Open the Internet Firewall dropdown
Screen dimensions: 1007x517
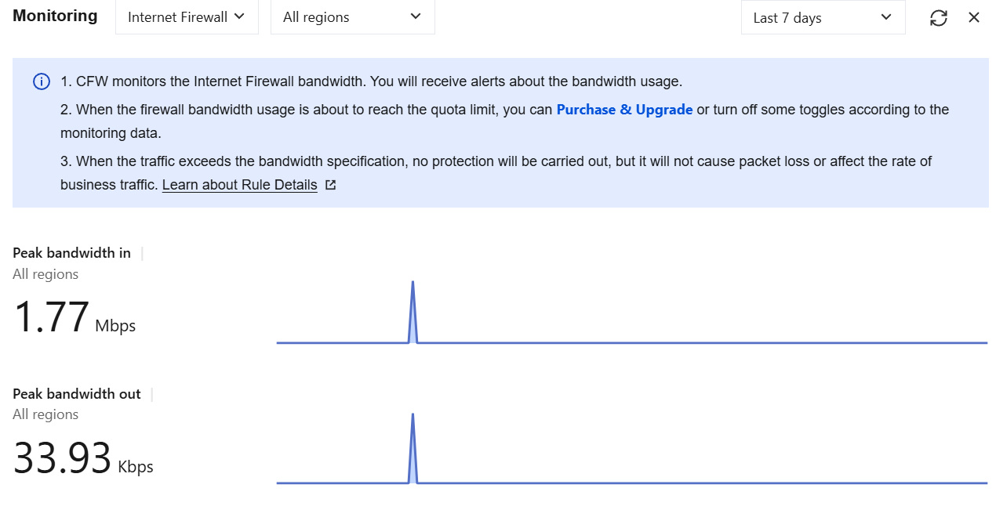[187, 17]
